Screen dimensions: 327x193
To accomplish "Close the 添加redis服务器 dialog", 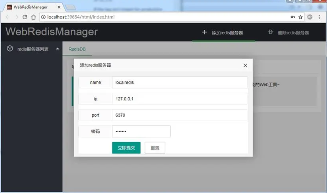I will (245, 65).
